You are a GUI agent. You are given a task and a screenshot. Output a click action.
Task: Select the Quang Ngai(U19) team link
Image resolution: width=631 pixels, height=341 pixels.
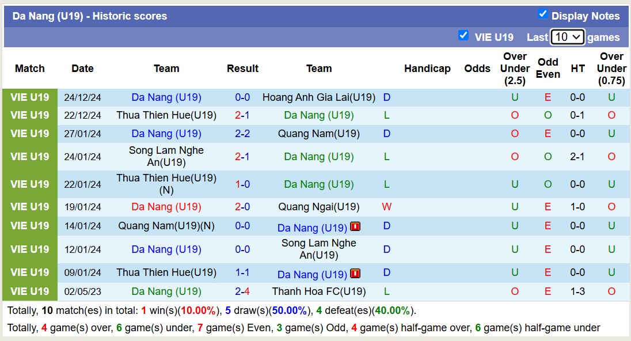pyautogui.click(x=319, y=207)
